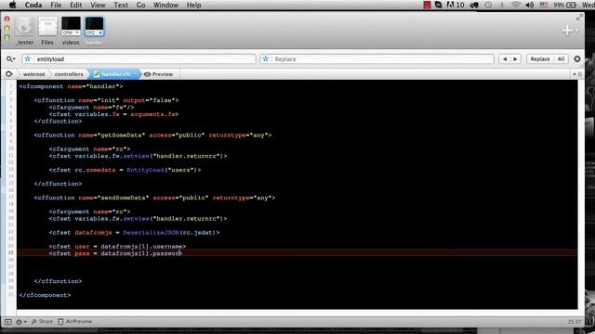Click the Preview eye icon
The image size is (595, 334).
click(x=147, y=74)
